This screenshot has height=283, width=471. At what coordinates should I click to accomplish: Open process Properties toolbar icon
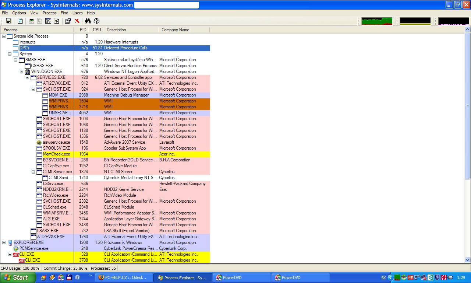[x=68, y=21]
